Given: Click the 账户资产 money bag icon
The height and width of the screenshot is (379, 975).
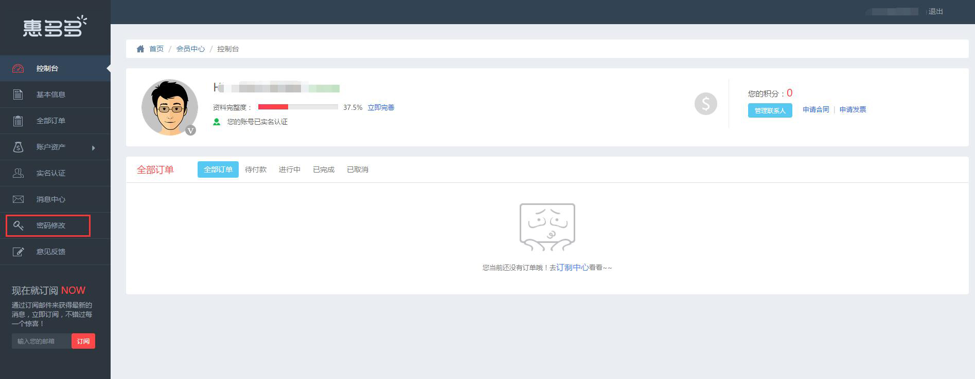Looking at the screenshot, I should pos(18,147).
